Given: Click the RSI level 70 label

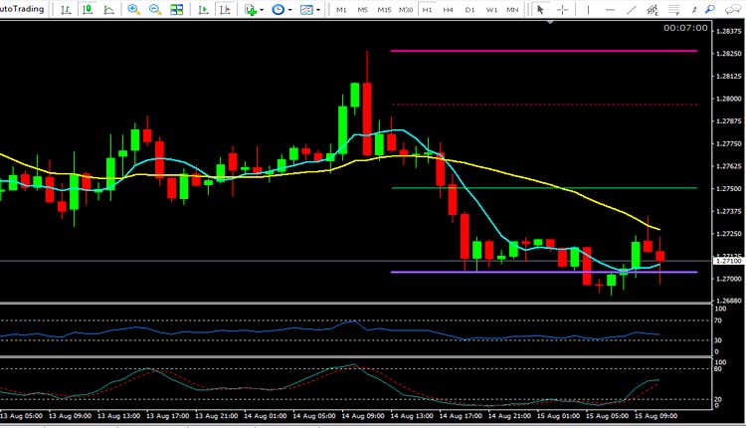Looking at the screenshot, I should point(718,321).
